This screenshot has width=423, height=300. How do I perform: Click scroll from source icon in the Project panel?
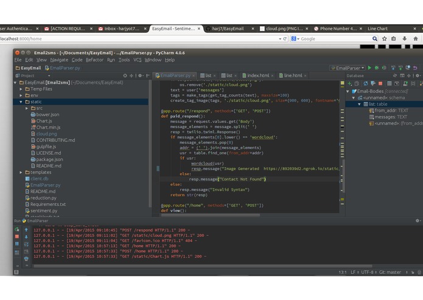125,76
